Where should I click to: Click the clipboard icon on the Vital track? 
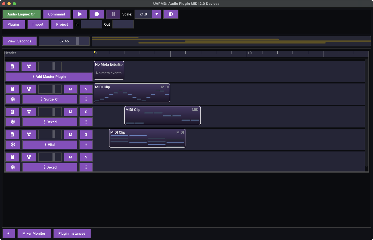[x=12, y=134]
